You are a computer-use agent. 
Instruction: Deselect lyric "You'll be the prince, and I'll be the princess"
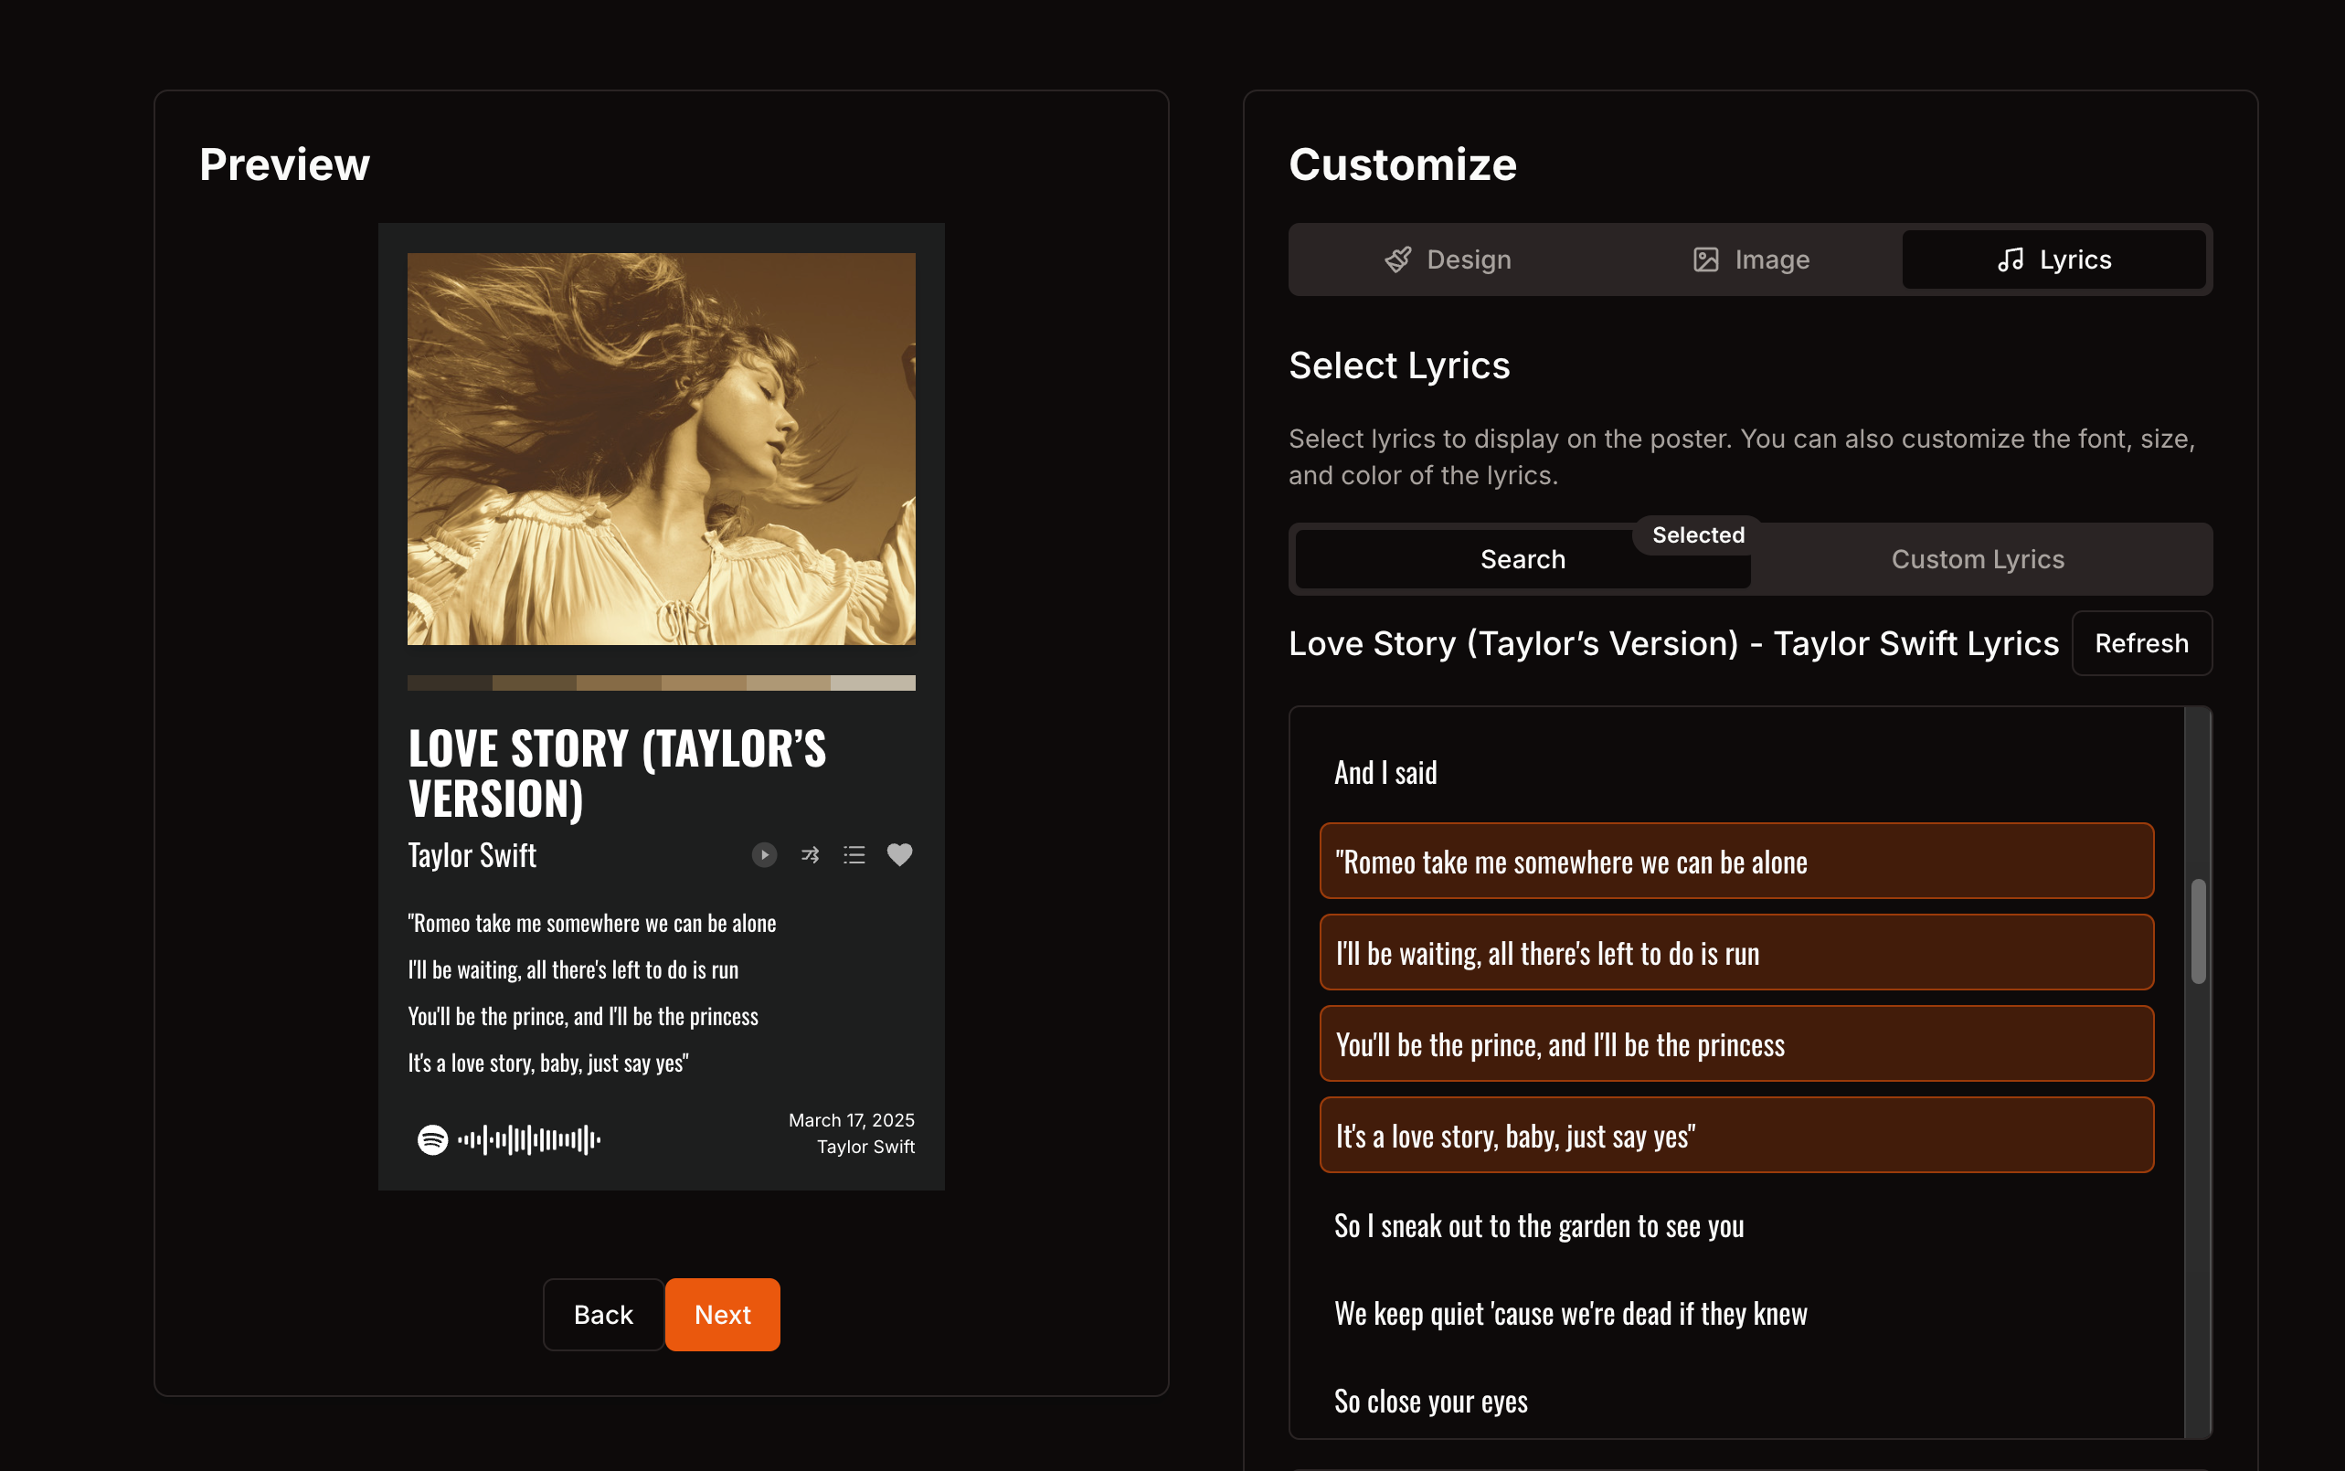click(1735, 1044)
